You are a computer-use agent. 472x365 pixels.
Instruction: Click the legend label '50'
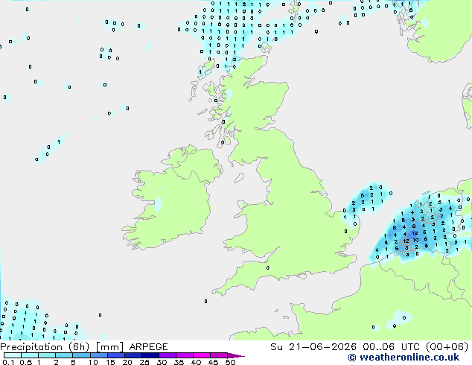pyautogui.click(x=230, y=362)
